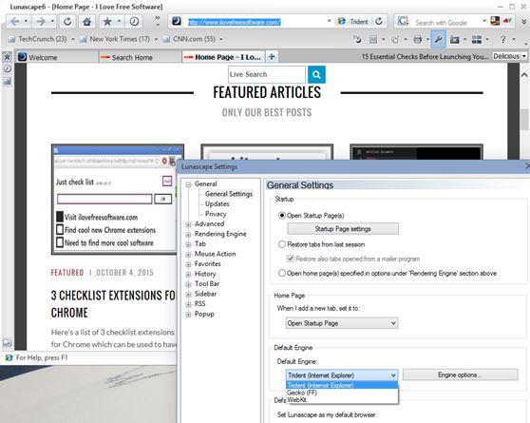
Task: Click the RSS icon in left sidebar
Action: 7,81
